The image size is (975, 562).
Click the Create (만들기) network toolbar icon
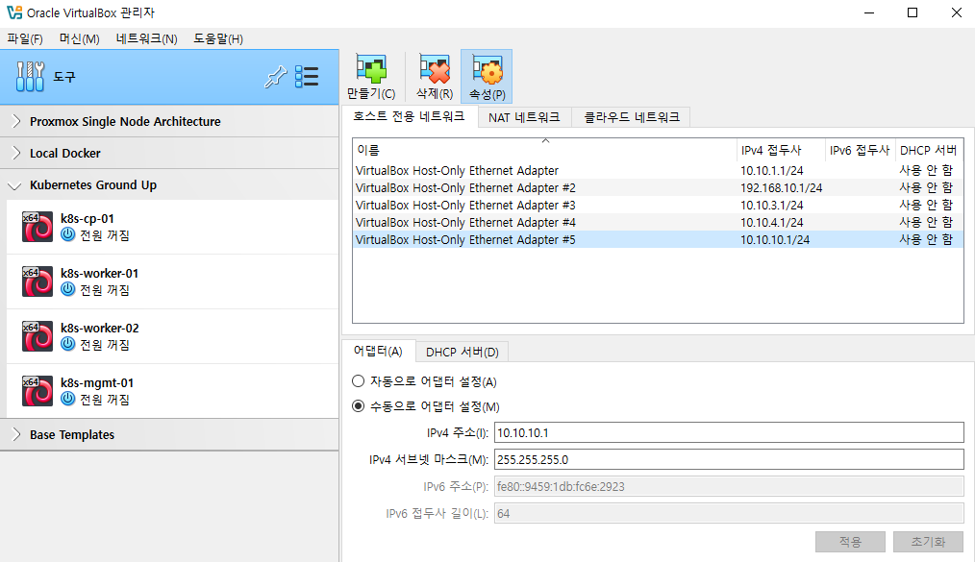[x=371, y=68]
